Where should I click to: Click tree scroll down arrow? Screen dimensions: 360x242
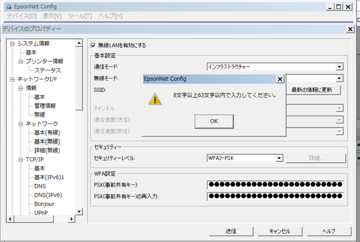pos(79,212)
